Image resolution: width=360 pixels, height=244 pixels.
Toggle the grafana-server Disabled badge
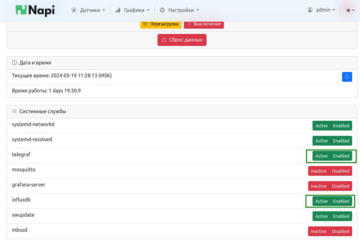tap(341, 186)
